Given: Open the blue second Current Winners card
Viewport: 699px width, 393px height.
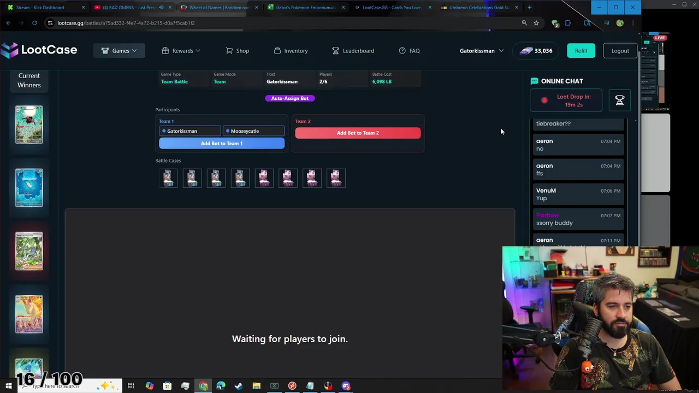Looking at the screenshot, I should click(x=29, y=188).
